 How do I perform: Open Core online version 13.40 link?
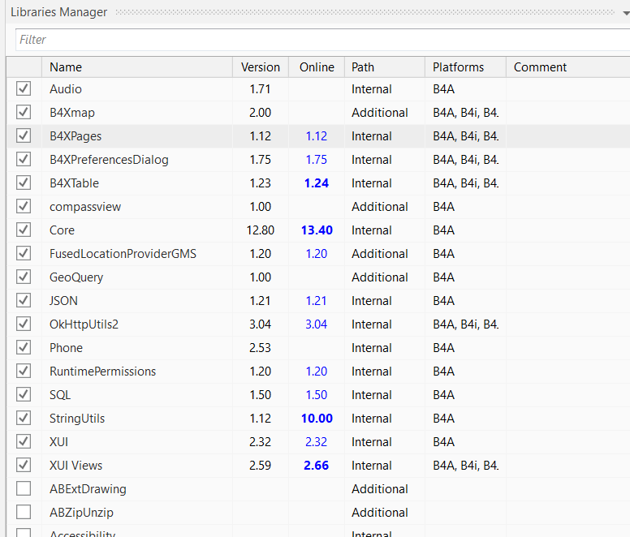click(317, 230)
